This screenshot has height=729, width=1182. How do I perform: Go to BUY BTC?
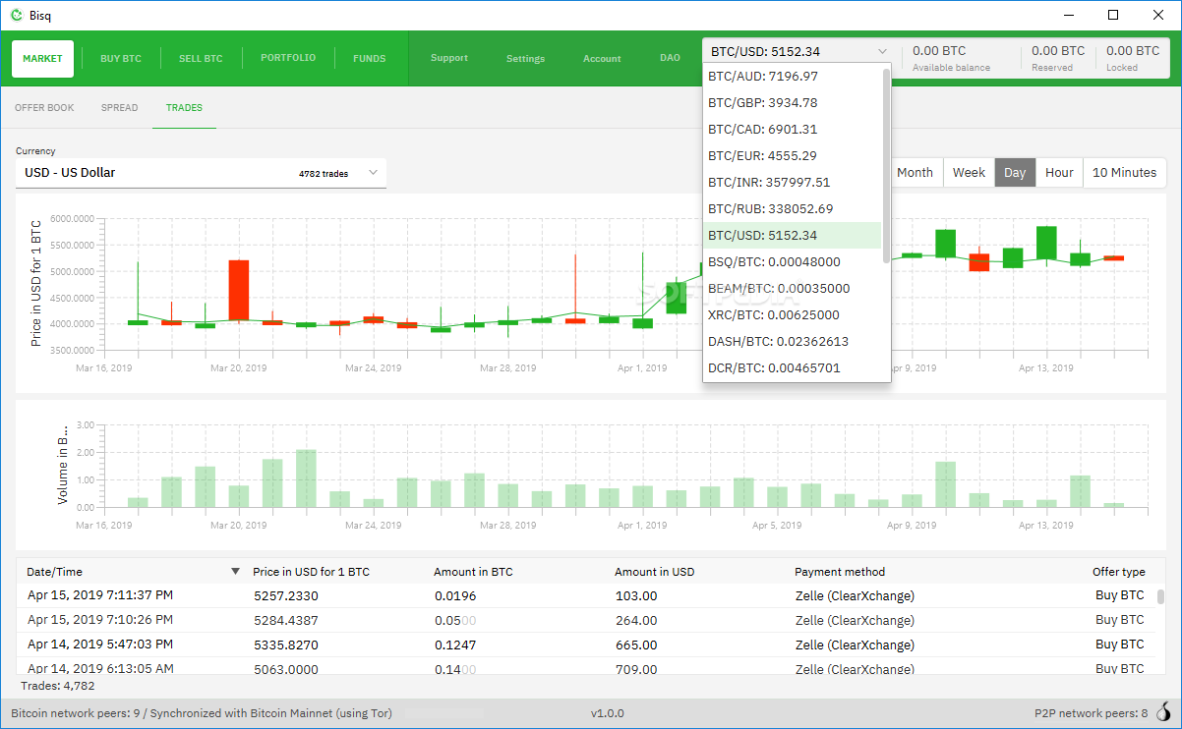tap(121, 59)
